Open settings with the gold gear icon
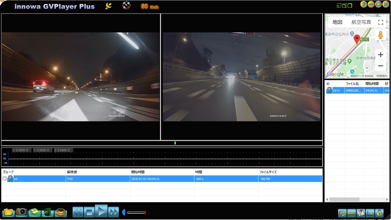391x220 pixels. pos(61,212)
